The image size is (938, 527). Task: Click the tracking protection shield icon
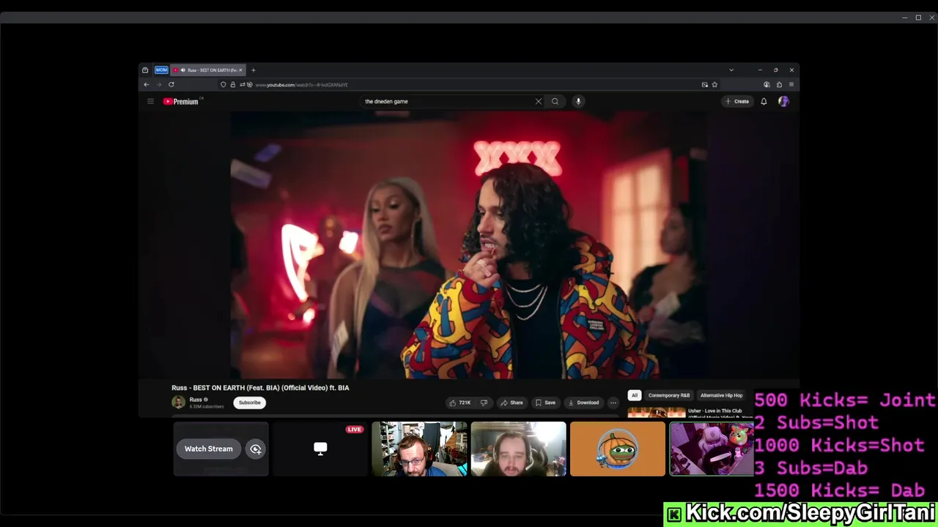point(224,85)
